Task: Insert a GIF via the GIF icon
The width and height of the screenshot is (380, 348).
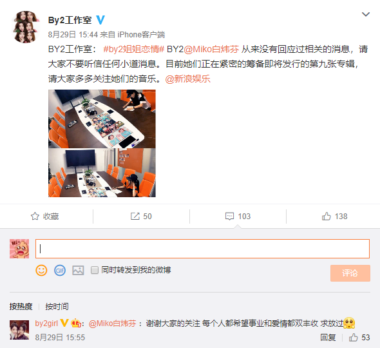Action: click(x=60, y=271)
